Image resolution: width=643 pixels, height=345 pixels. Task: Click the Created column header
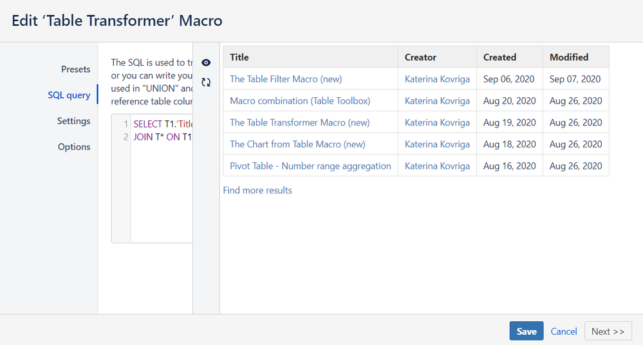click(x=499, y=57)
